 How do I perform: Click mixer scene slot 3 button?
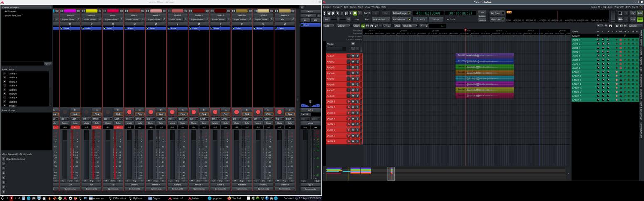3,167
